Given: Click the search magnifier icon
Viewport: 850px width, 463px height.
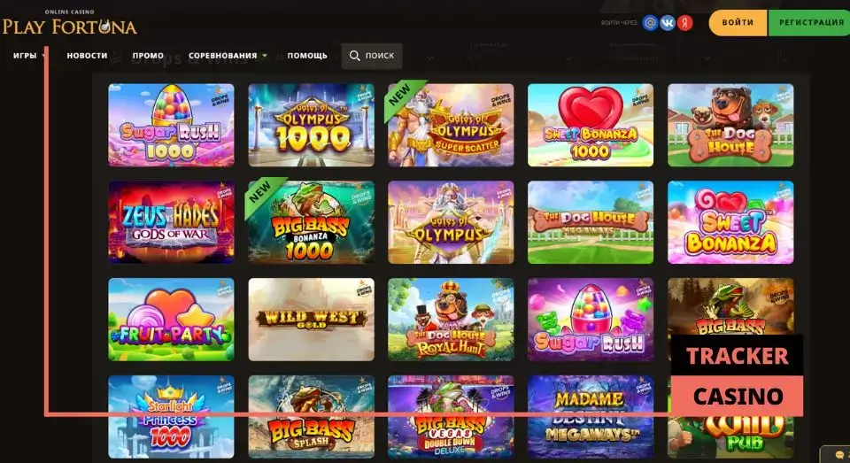Looking at the screenshot, I should click(x=354, y=56).
